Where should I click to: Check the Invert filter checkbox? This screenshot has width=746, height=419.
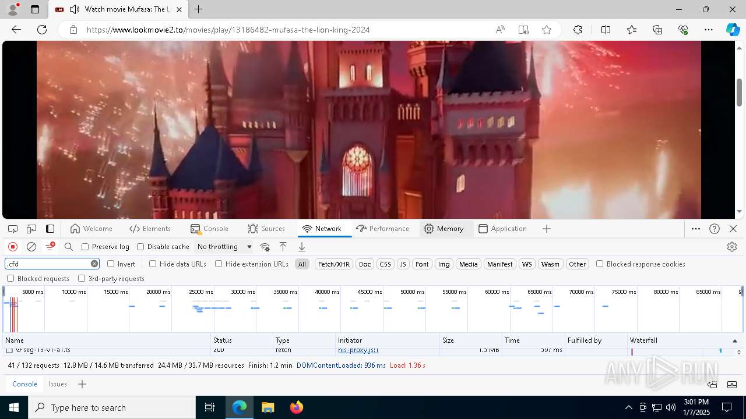point(111,264)
